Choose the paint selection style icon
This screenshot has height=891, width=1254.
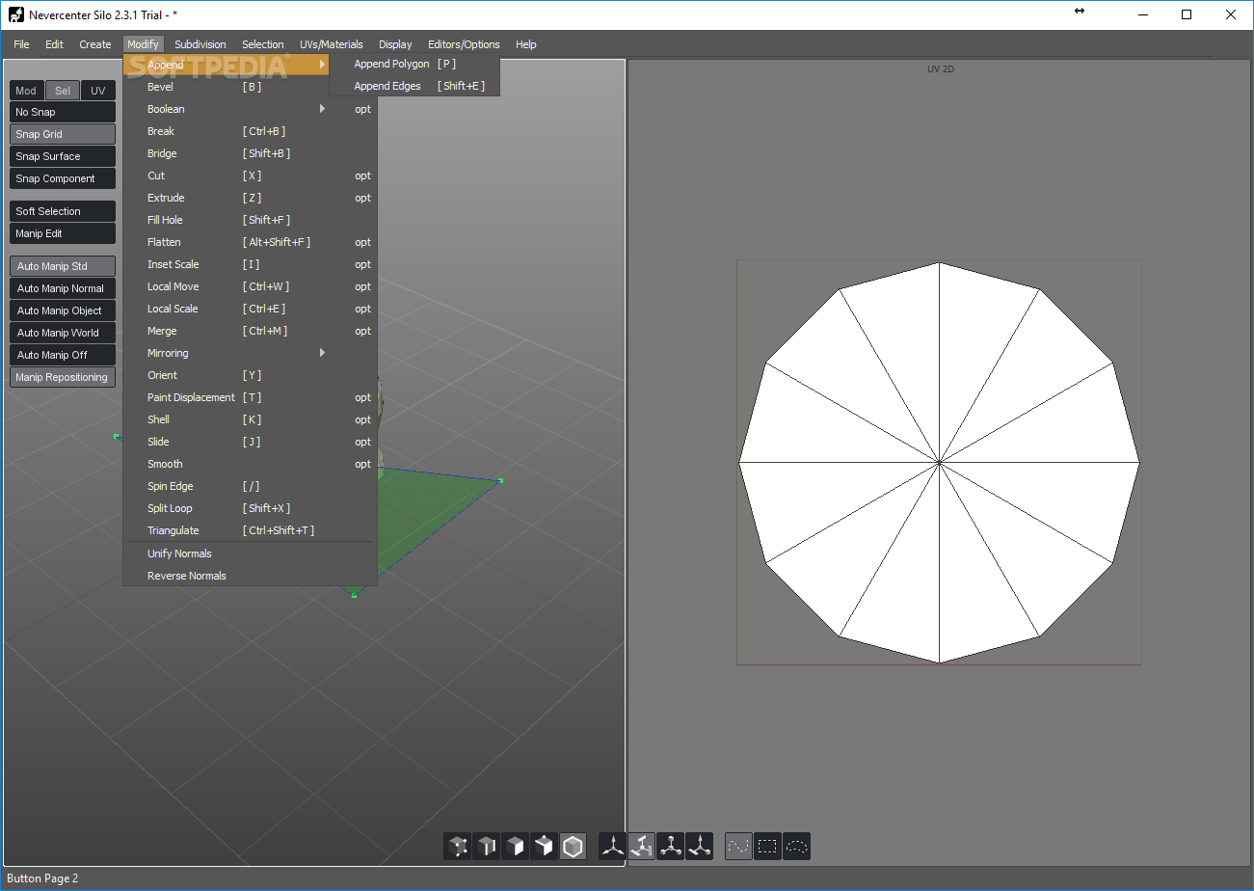(x=739, y=847)
